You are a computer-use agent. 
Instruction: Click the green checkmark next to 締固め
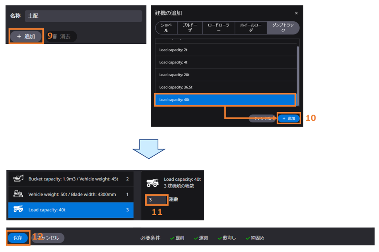[248, 238]
